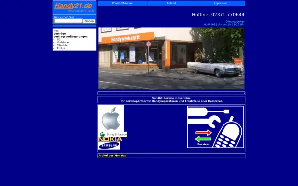Open the Vodafone contracts link
Image resolution: width=298 pixels, height=186 pixels.
(x=63, y=42)
